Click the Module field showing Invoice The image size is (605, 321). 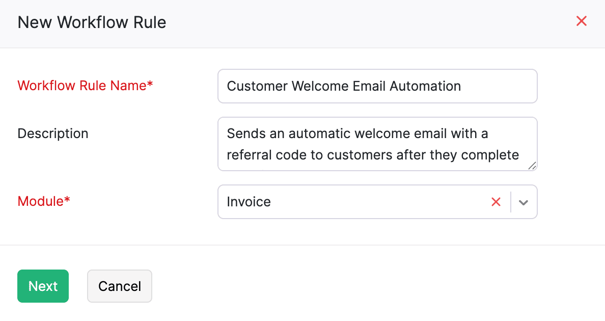click(x=356, y=202)
